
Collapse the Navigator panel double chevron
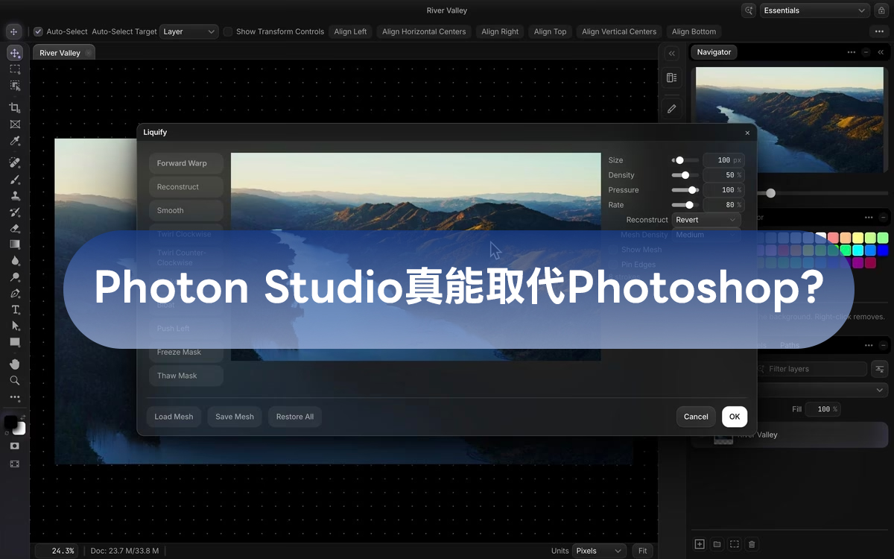(881, 52)
